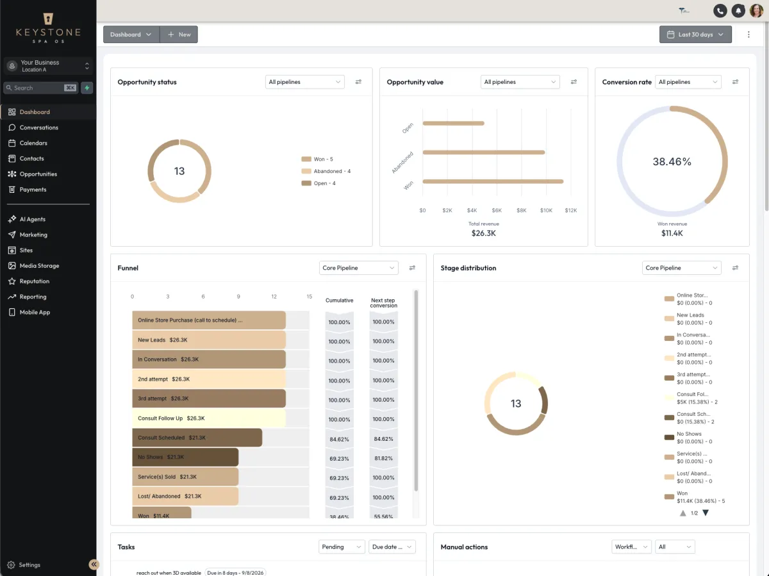Collapse the sidebar with double-chevron button
Viewport: 769px width, 576px height.
click(94, 564)
